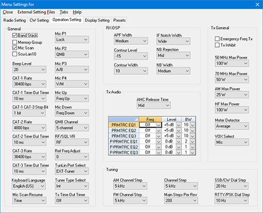Switch to the CW Setting tab
This screenshot has height=213, width=263.
pyautogui.click(x=39, y=20)
